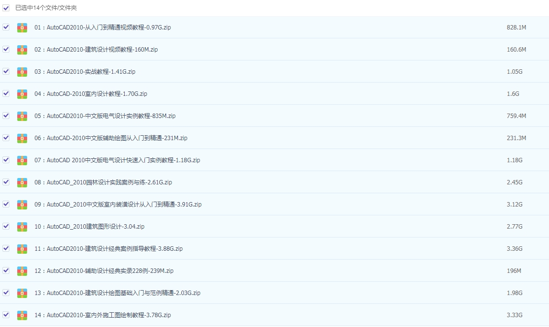
Task: Click the archive icon of 07 电气设计快速入门
Action: pyautogui.click(x=22, y=160)
